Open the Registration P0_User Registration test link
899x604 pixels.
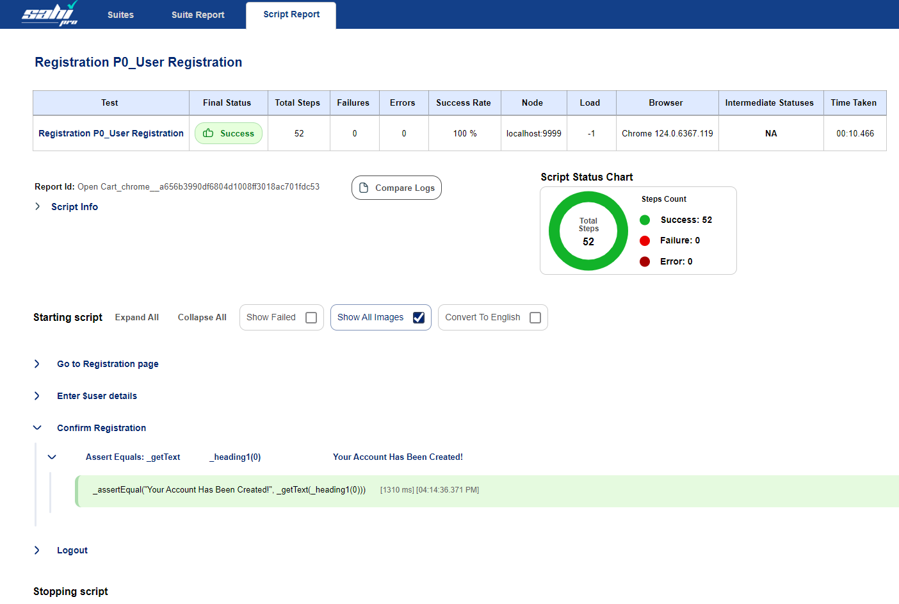111,133
